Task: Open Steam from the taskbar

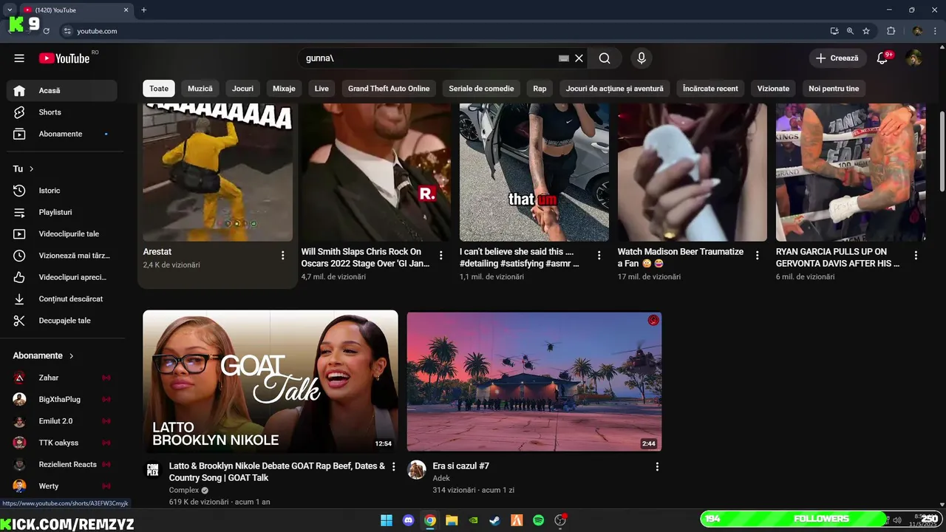Action: 495,520
